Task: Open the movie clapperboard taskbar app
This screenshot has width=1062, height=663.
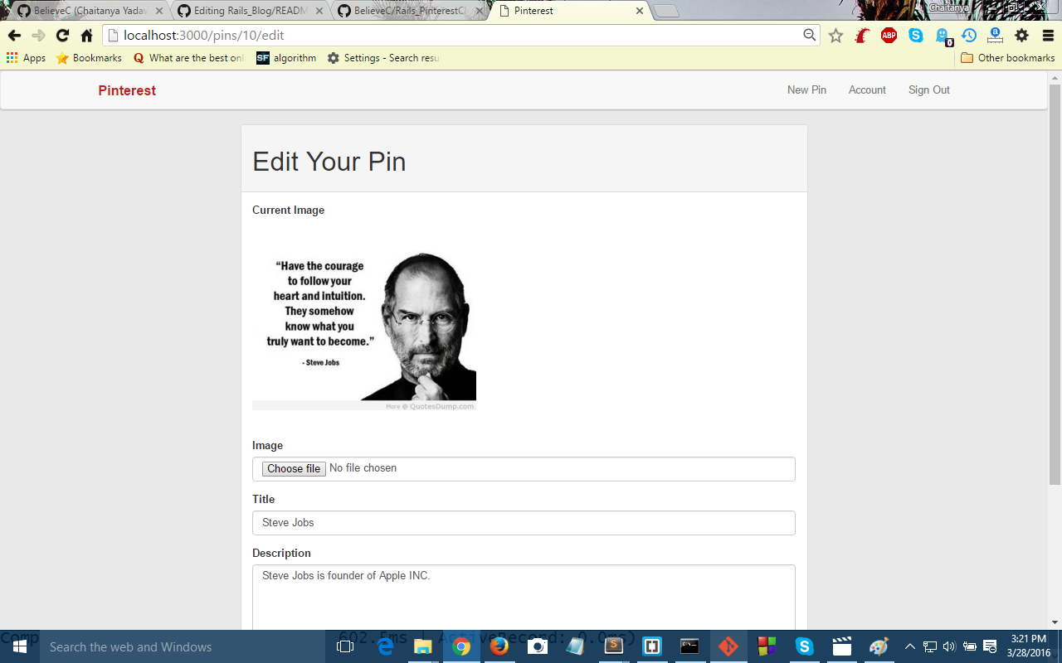Action: click(x=842, y=646)
